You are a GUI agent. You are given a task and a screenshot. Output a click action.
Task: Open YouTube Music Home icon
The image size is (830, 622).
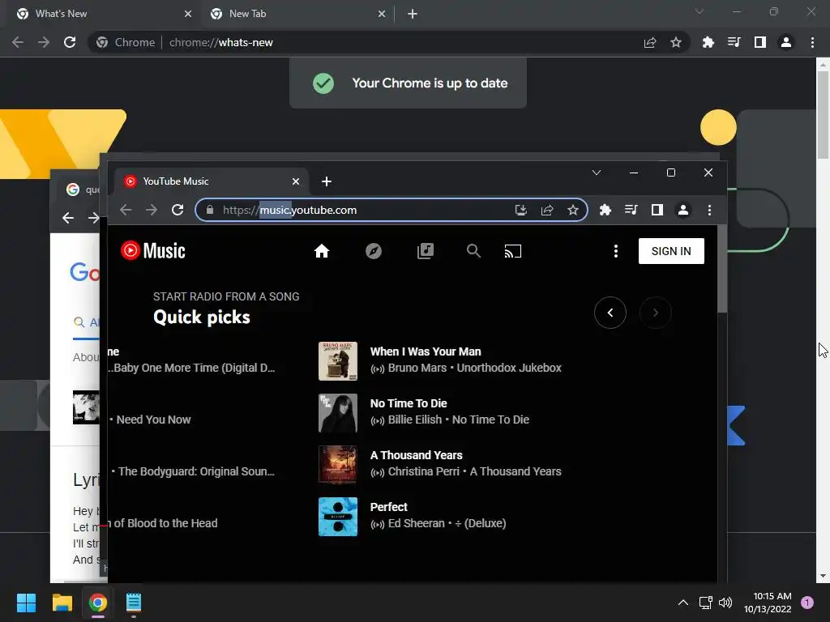tap(321, 251)
